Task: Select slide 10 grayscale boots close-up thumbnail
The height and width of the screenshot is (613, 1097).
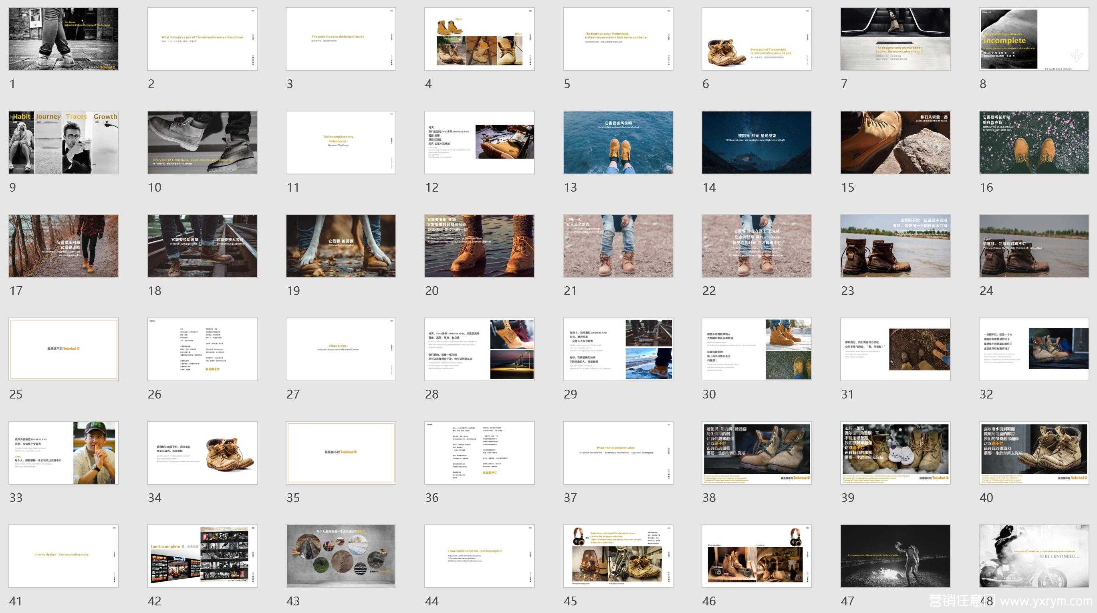Action: click(202, 142)
